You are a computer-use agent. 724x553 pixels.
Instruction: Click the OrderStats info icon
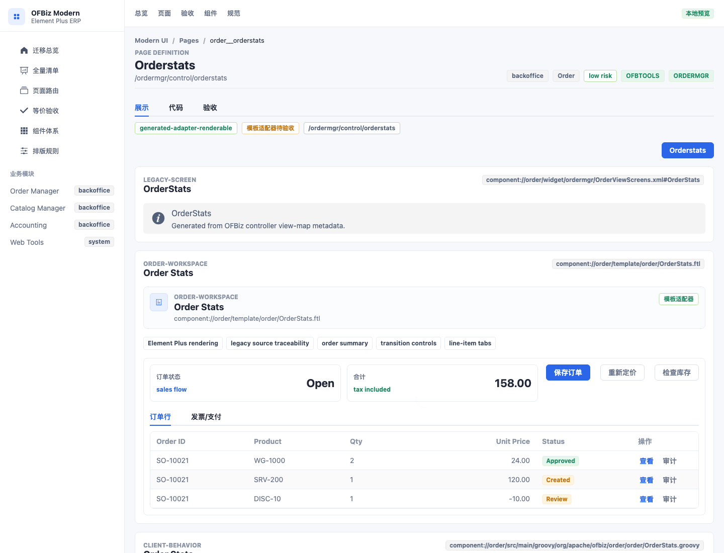[158, 218]
